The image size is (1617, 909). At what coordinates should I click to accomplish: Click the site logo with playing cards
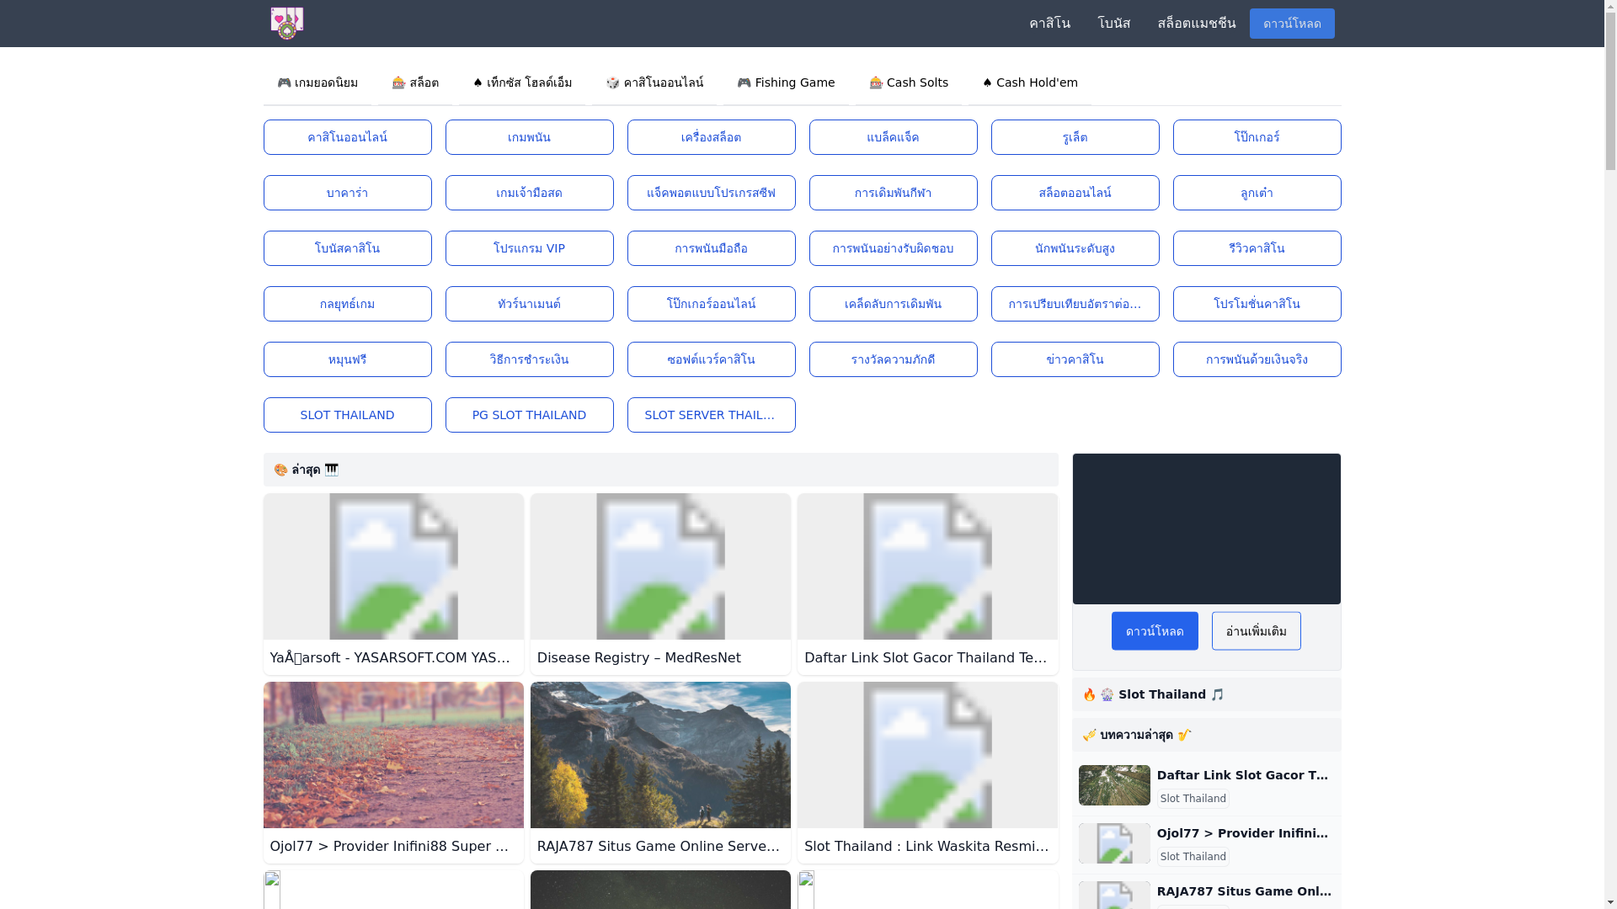click(x=286, y=24)
